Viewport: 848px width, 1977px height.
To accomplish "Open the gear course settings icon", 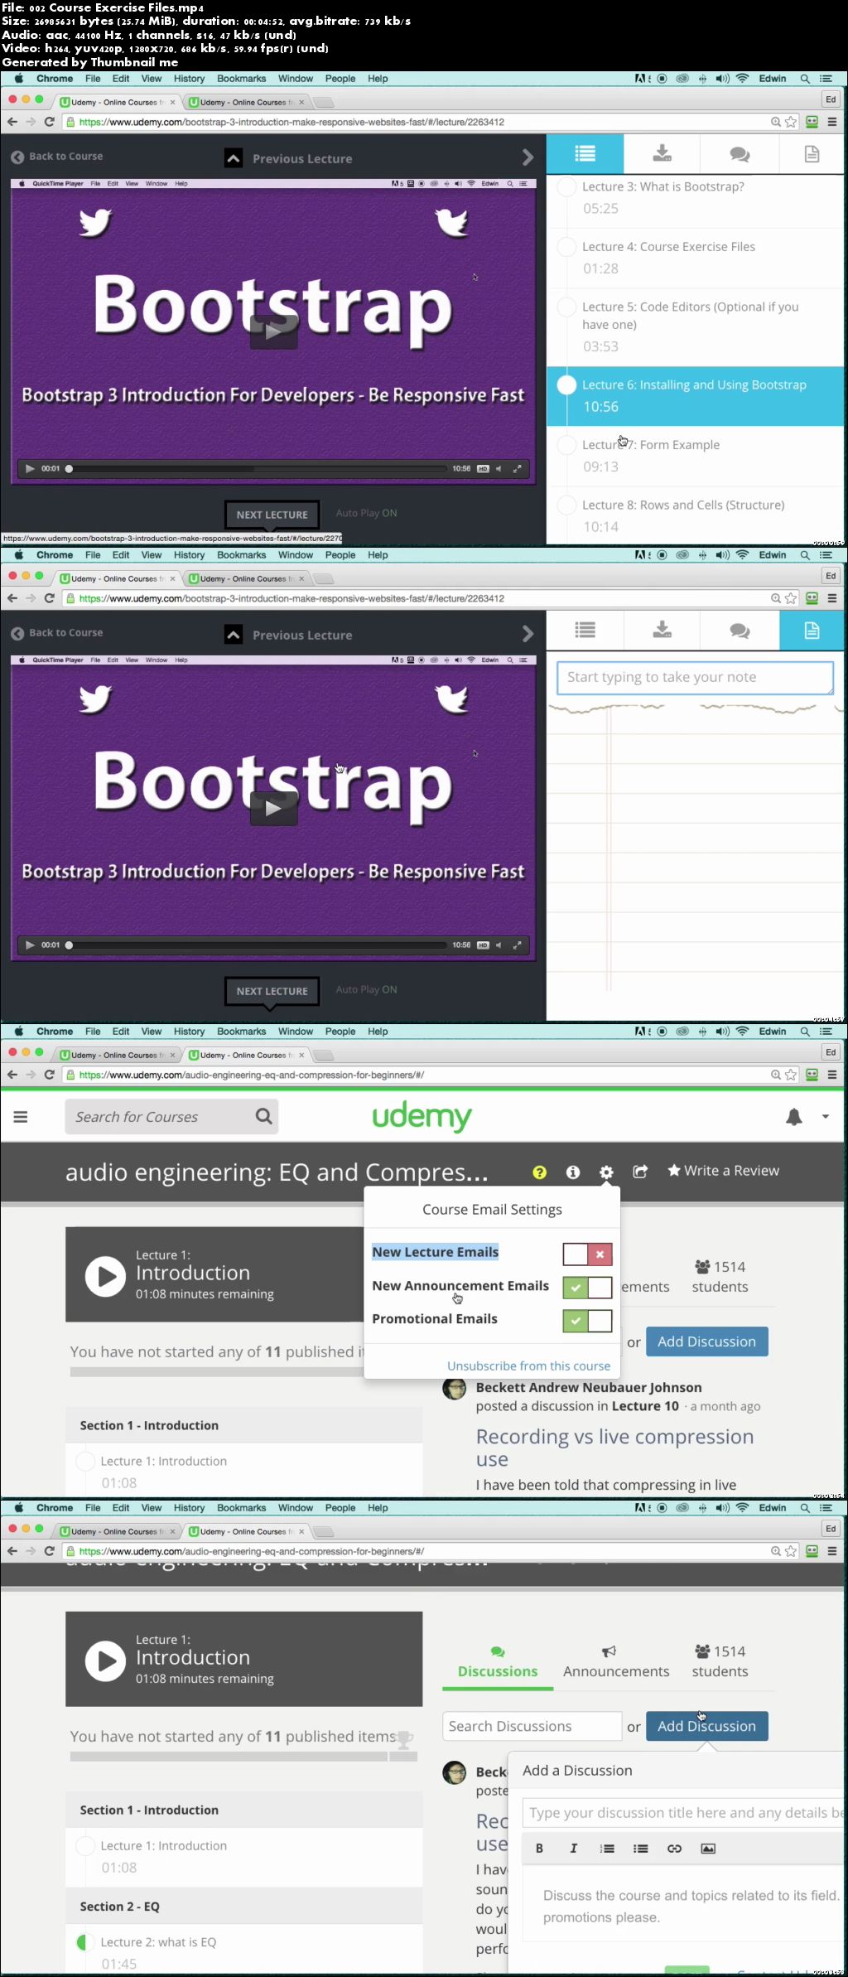I will [606, 1172].
